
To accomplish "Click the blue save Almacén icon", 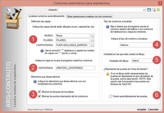I will point(149,10).
